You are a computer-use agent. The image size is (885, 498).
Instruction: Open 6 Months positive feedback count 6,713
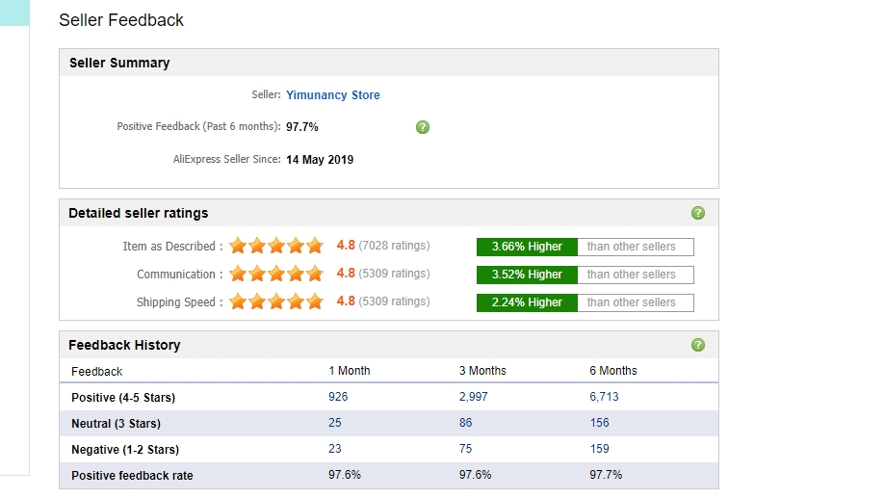[x=607, y=397]
